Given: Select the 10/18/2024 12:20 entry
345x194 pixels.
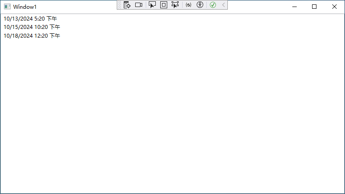Looking at the screenshot, I should [x=32, y=35].
